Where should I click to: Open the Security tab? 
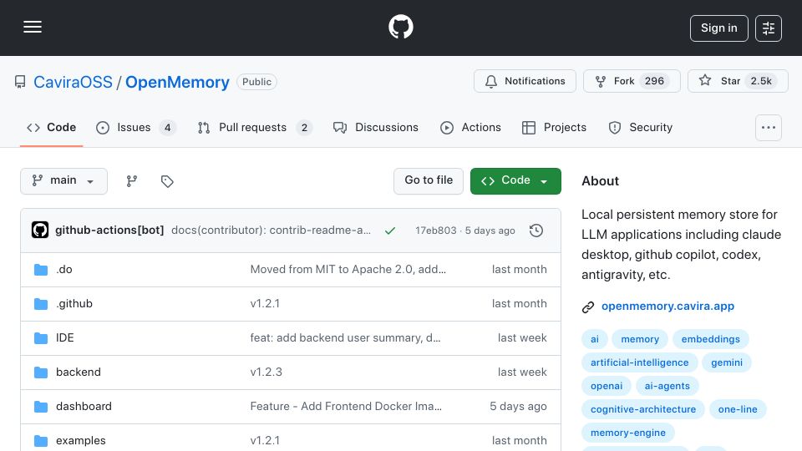tap(641, 127)
